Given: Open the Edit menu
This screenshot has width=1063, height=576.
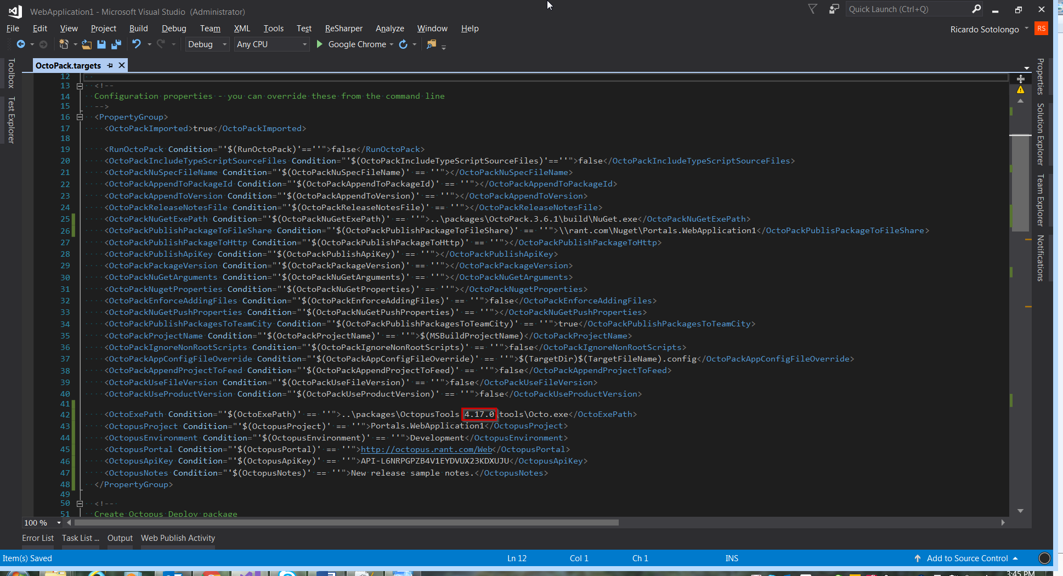Looking at the screenshot, I should point(40,29).
